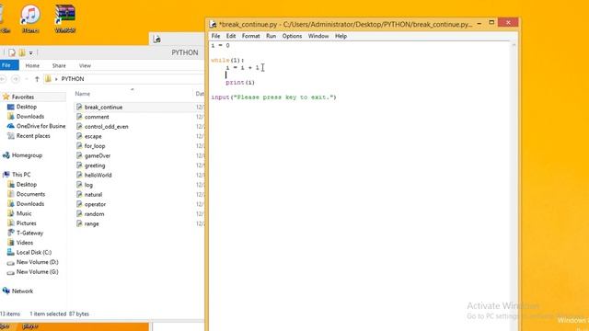The image size is (589, 331).
Task: Switch to the Share tab in Explorer
Action: pyautogui.click(x=59, y=65)
